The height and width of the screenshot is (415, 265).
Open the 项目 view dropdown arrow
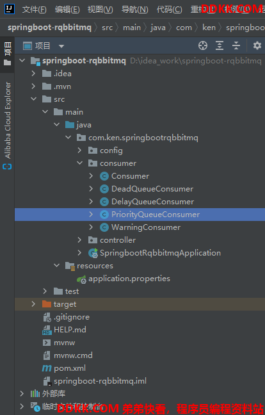(61, 46)
